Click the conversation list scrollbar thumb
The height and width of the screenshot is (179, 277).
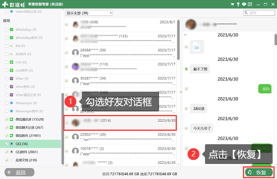(x=178, y=40)
